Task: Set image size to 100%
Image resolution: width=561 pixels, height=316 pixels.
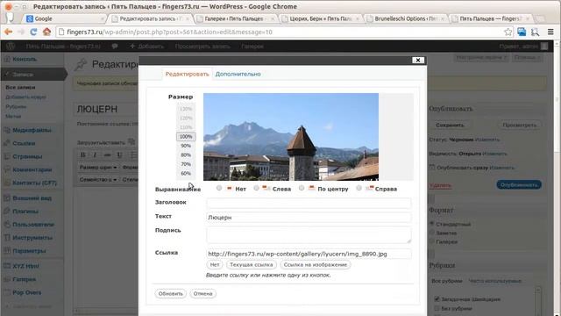Action: click(186, 137)
